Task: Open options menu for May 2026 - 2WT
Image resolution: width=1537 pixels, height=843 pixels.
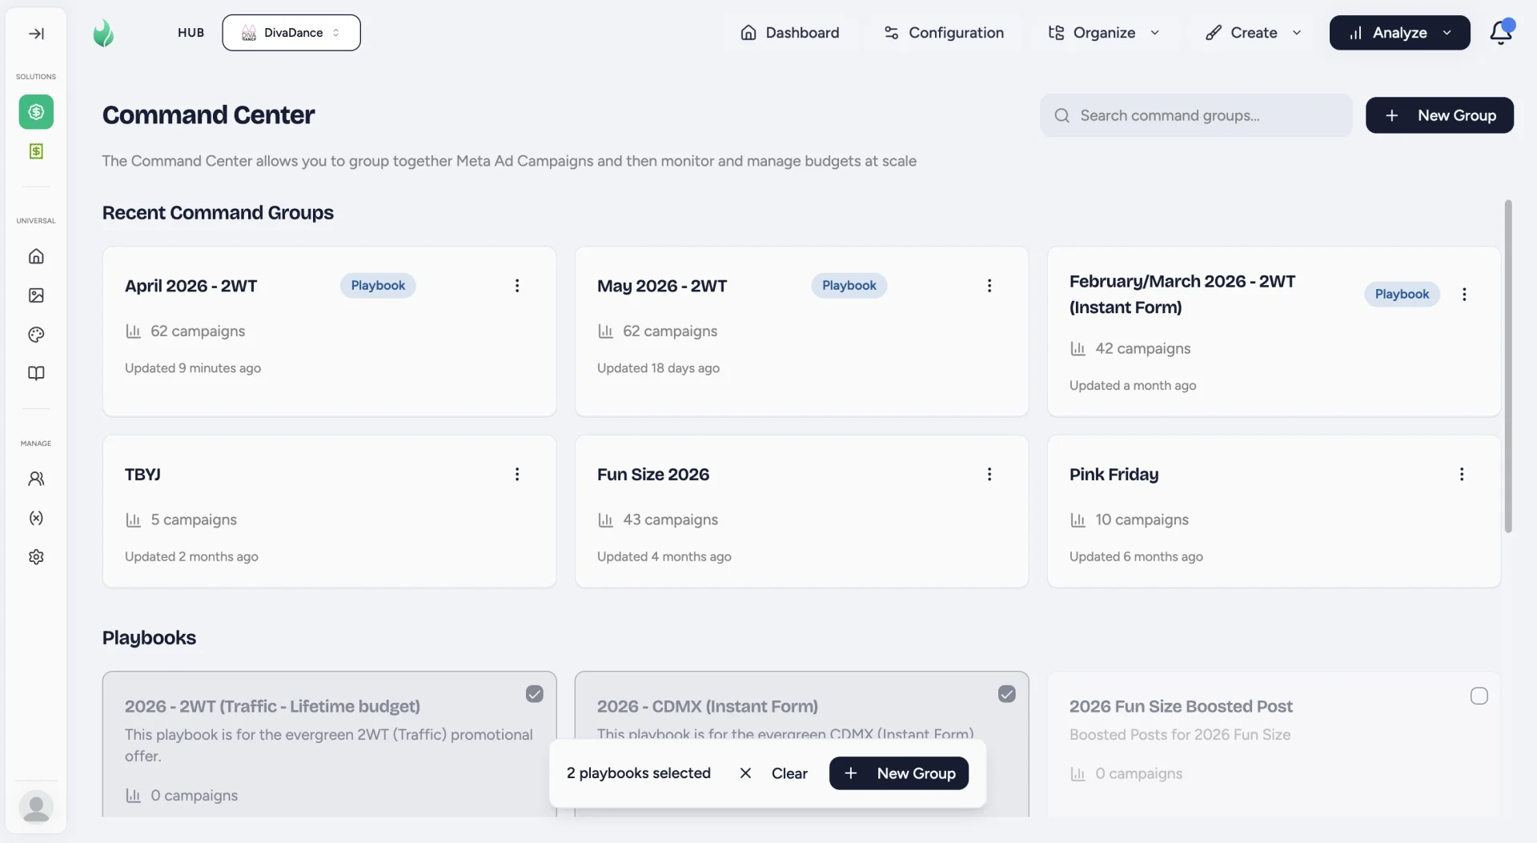Action: point(989,286)
